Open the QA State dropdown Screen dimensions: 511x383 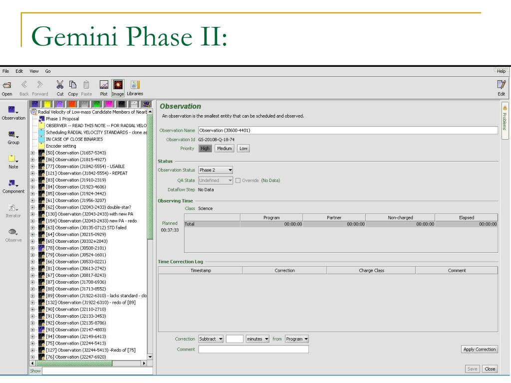(216, 181)
